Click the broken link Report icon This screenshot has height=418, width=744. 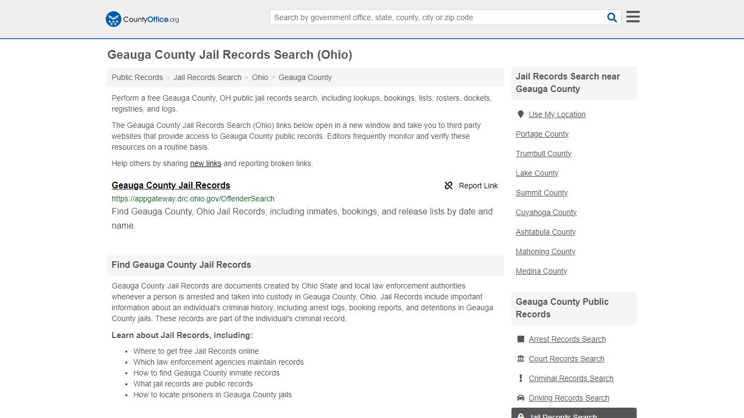click(449, 186)
